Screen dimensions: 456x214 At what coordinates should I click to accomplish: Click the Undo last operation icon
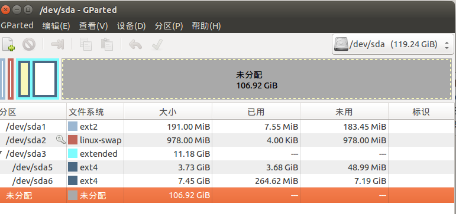[135, 44]
